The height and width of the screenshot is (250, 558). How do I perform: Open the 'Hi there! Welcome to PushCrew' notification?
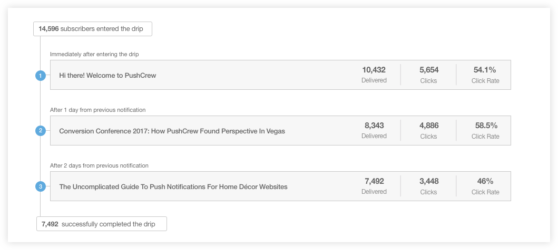tap(107, 75)
